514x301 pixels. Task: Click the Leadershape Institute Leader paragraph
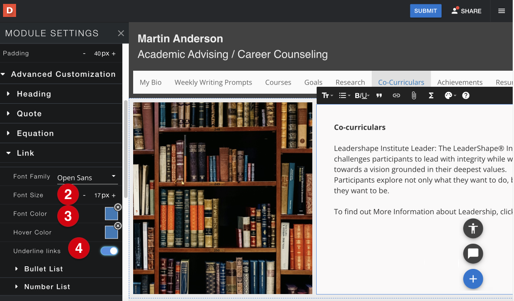pyautogui.click(x=423, y=170)
